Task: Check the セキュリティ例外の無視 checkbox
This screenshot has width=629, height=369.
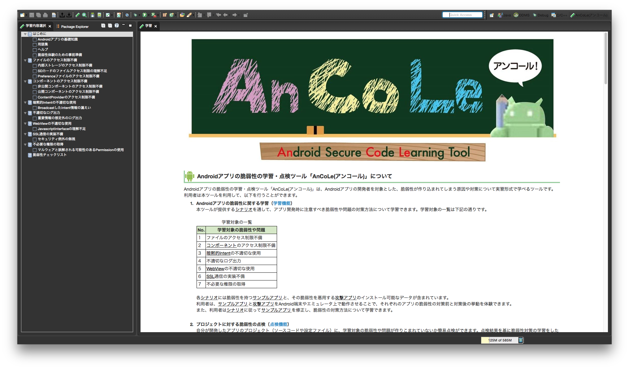Action: click(x=35, y=139)
